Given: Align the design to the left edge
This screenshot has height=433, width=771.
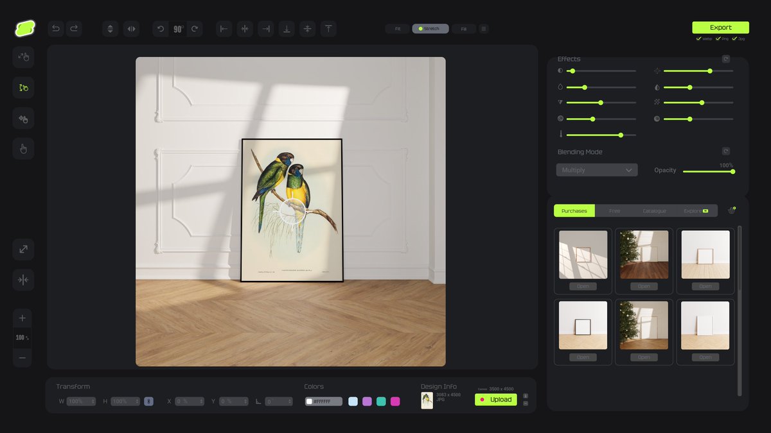Looking at the screenshot, I should pyautogui.click(x=224, y=29).
